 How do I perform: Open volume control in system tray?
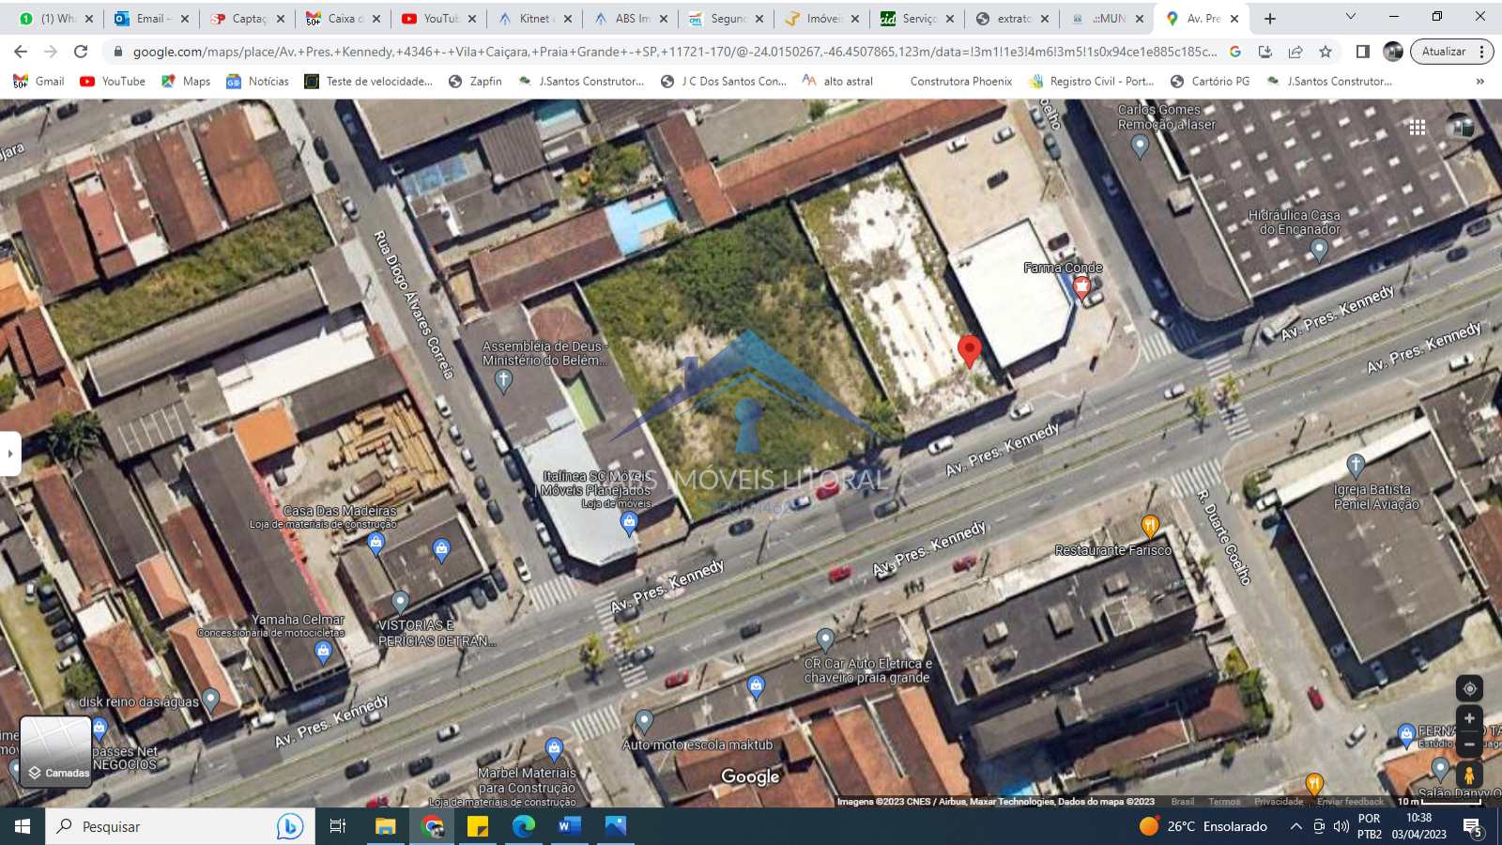(1341, 826)
